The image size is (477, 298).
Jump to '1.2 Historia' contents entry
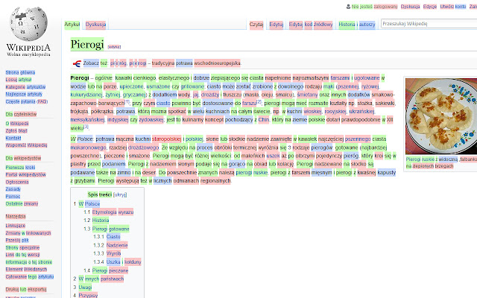click(96, 221)
